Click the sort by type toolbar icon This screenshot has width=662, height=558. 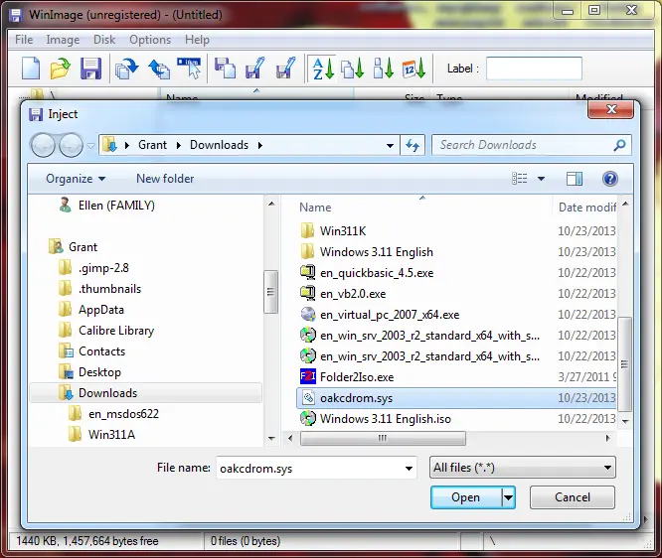point(353,68)
